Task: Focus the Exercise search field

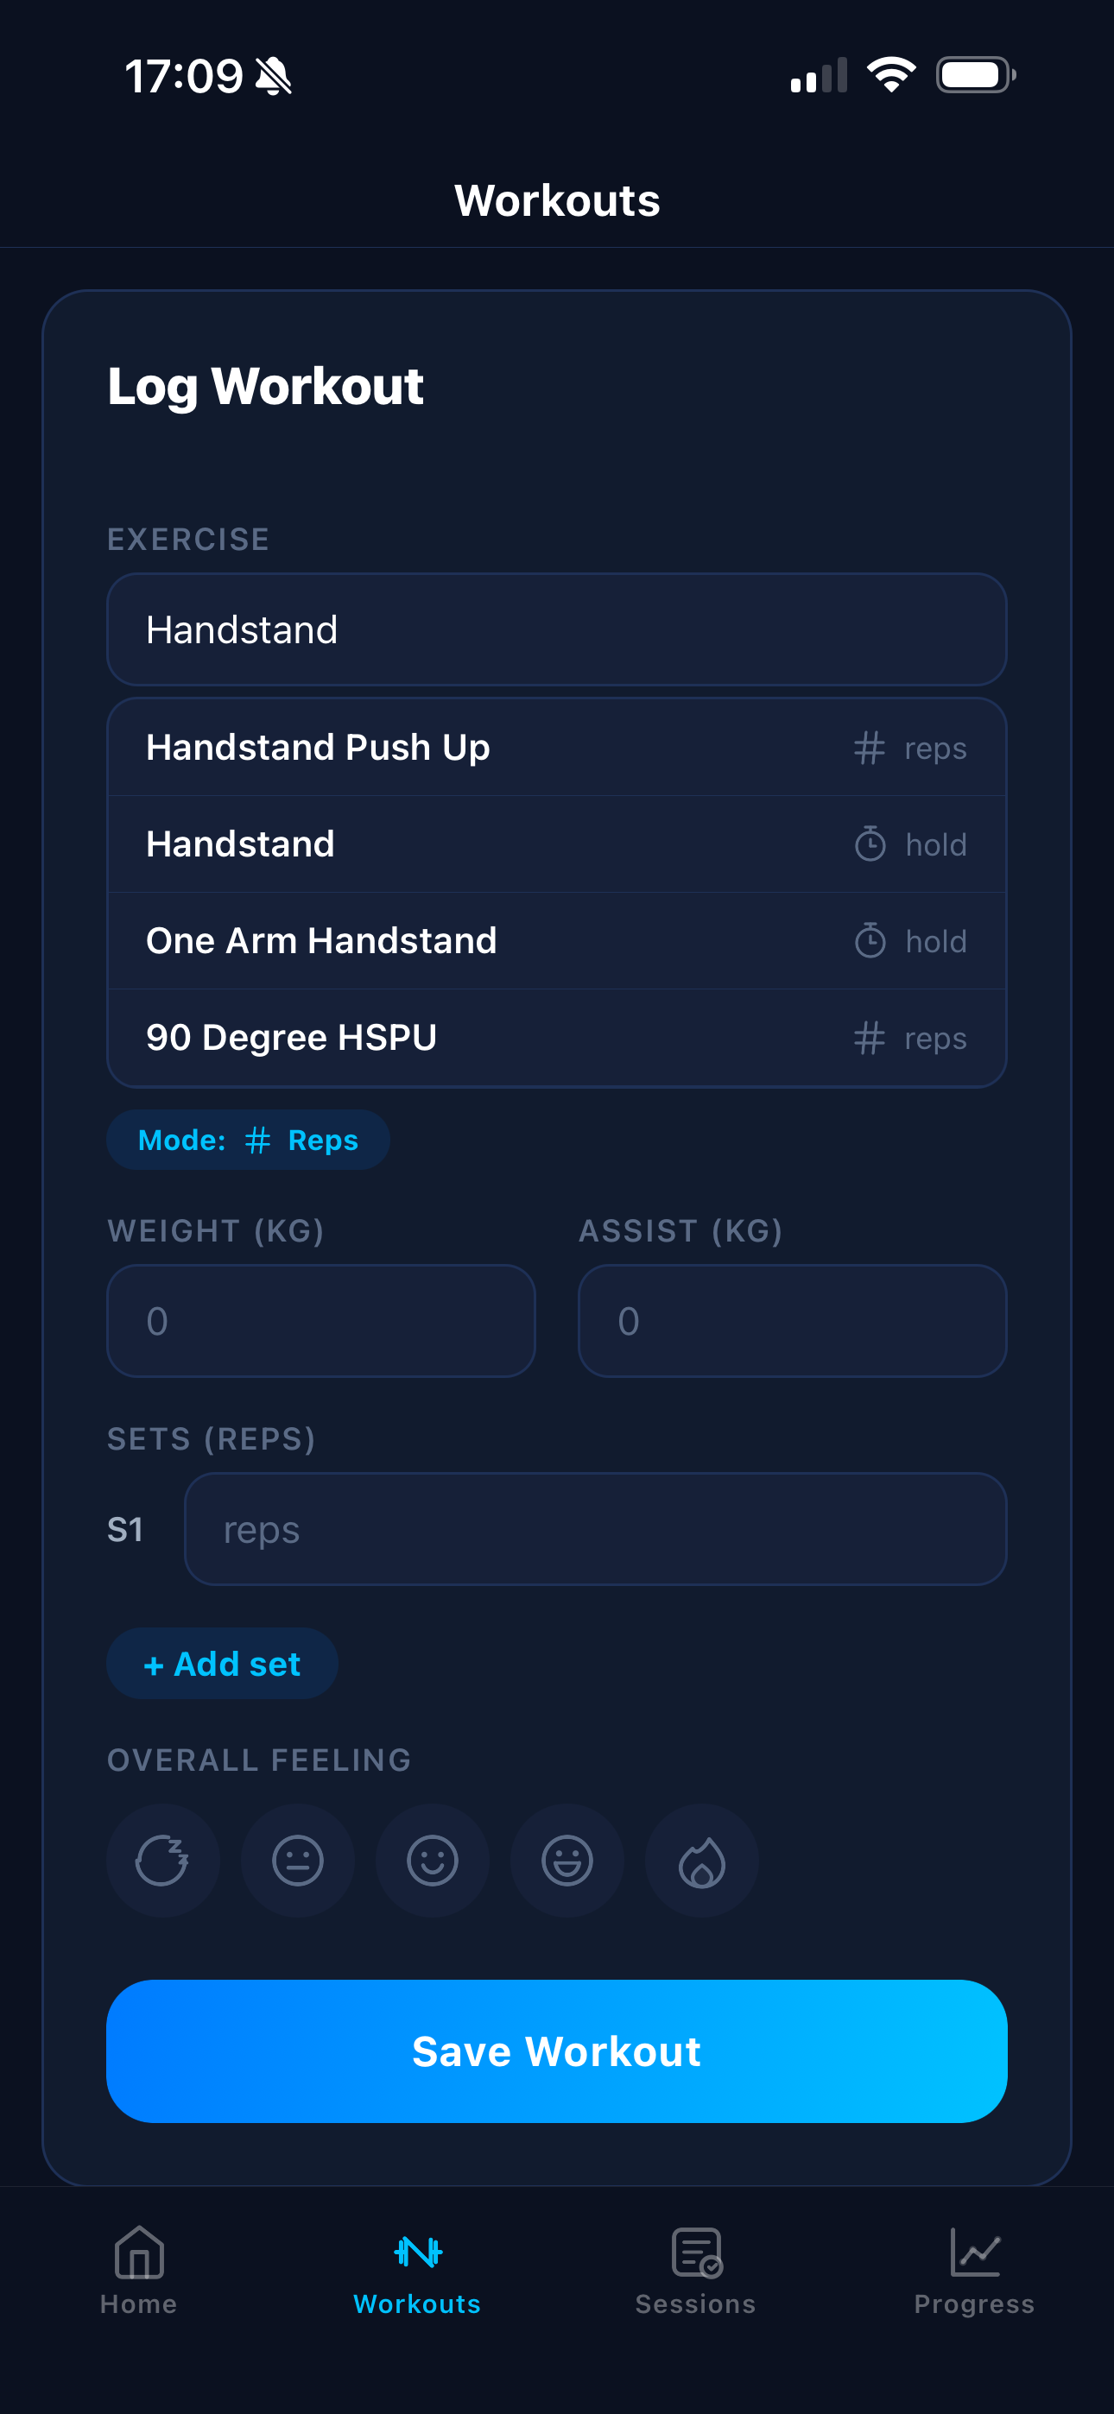Action: pos(556,629)
